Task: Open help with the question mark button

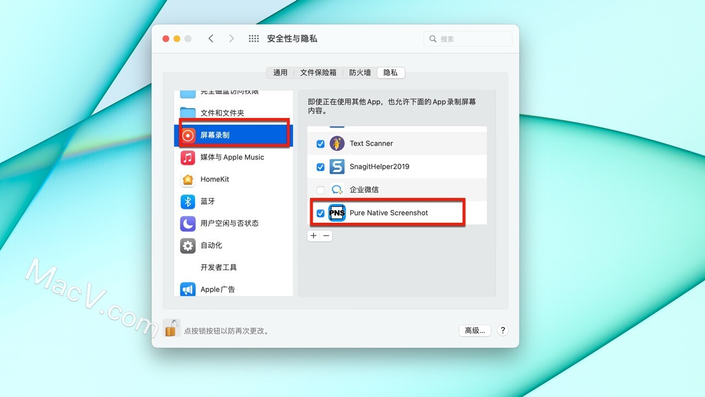Action: [502, 330]
